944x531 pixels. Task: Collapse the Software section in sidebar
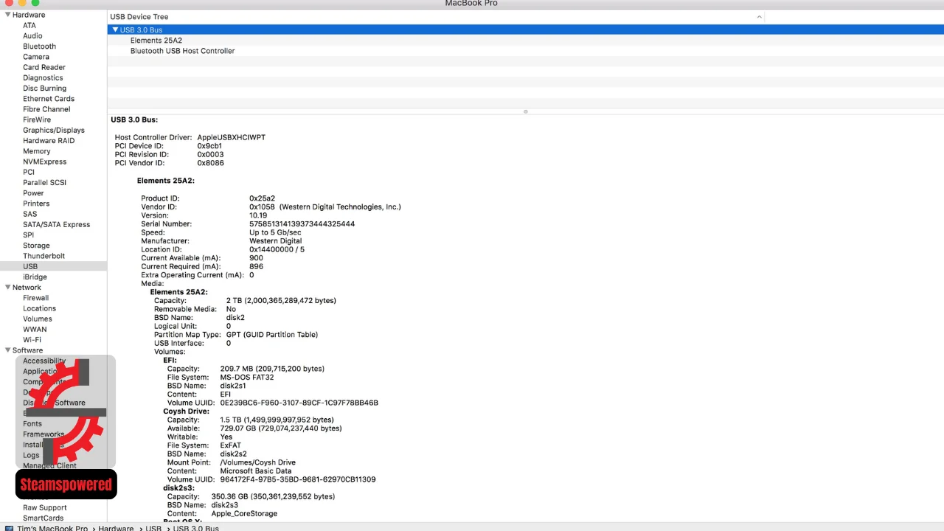click(x=7, y=350)
